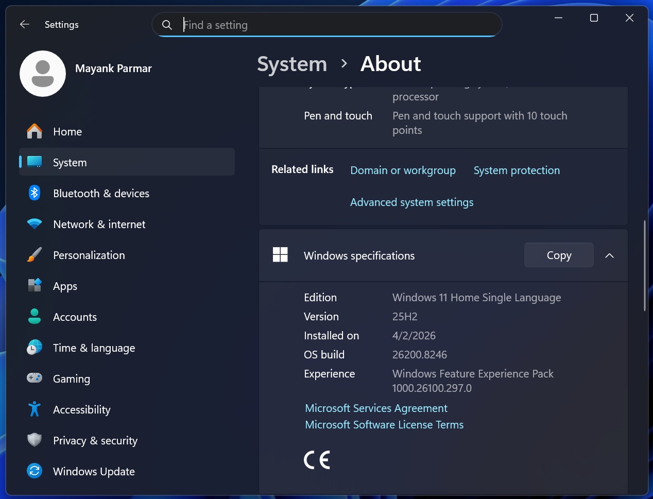Minimize the Settings window
Screen dimensions: 653x499
click(x=558, y=18)
